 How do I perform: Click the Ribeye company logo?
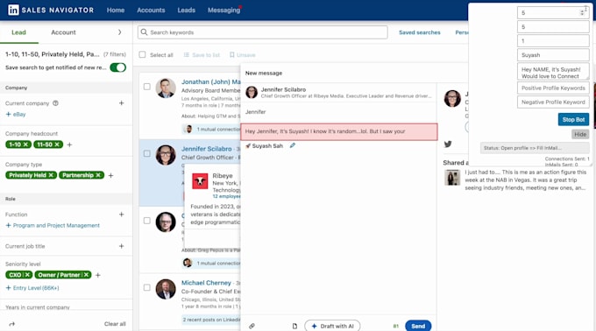pos(200,181)
